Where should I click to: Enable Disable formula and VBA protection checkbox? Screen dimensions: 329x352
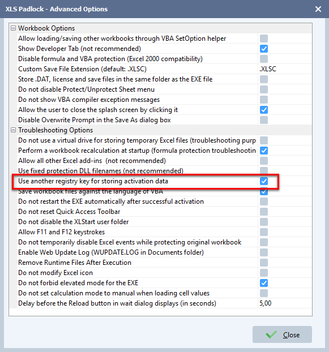tap(264, 59)
